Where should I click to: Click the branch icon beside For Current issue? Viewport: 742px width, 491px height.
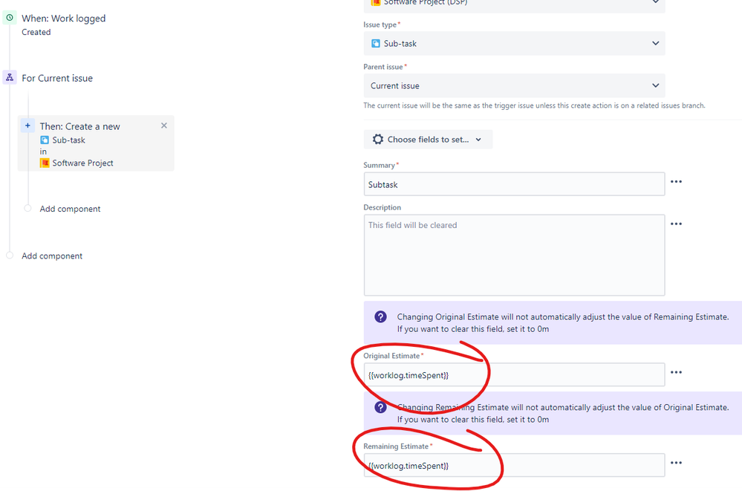(x=9, y=77)
